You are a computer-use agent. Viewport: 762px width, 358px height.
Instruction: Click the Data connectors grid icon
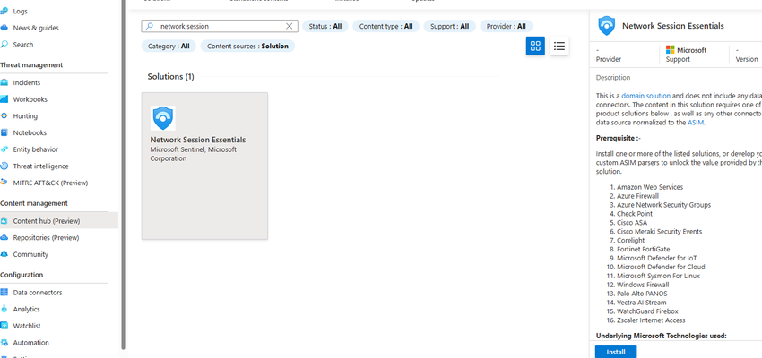pyautogui.click(x=4, y=293)
